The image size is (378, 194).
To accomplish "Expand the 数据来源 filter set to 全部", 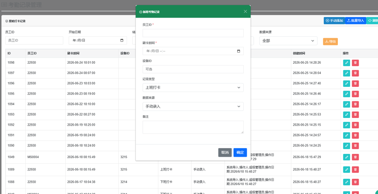I will click(288, 41).
